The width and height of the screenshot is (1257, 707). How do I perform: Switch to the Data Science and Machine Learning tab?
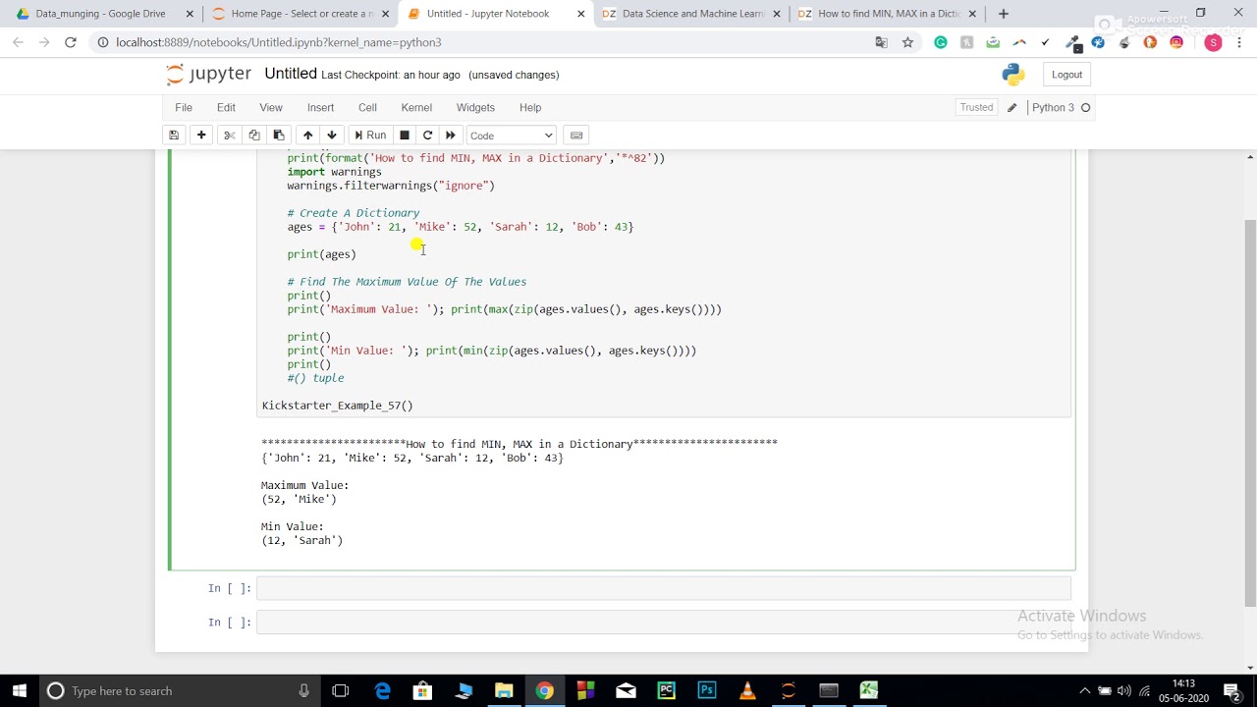692,14
